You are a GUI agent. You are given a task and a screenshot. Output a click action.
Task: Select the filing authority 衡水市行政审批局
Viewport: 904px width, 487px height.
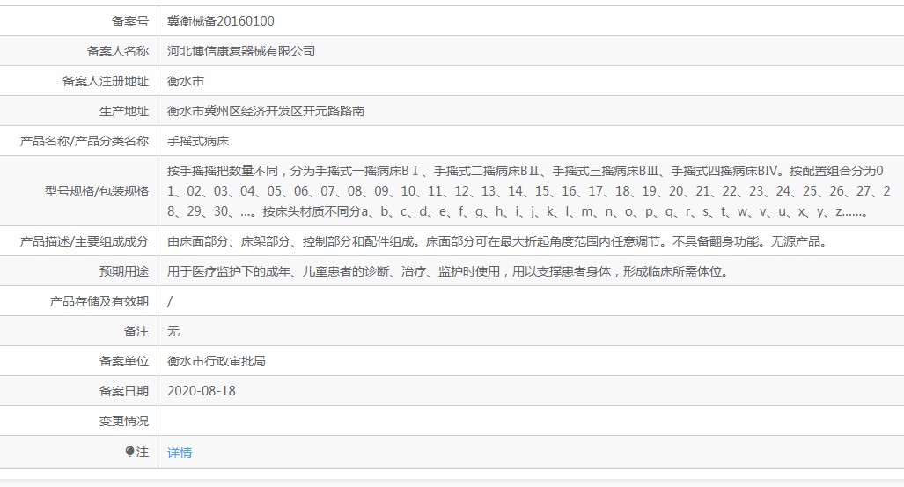[217, 362]
